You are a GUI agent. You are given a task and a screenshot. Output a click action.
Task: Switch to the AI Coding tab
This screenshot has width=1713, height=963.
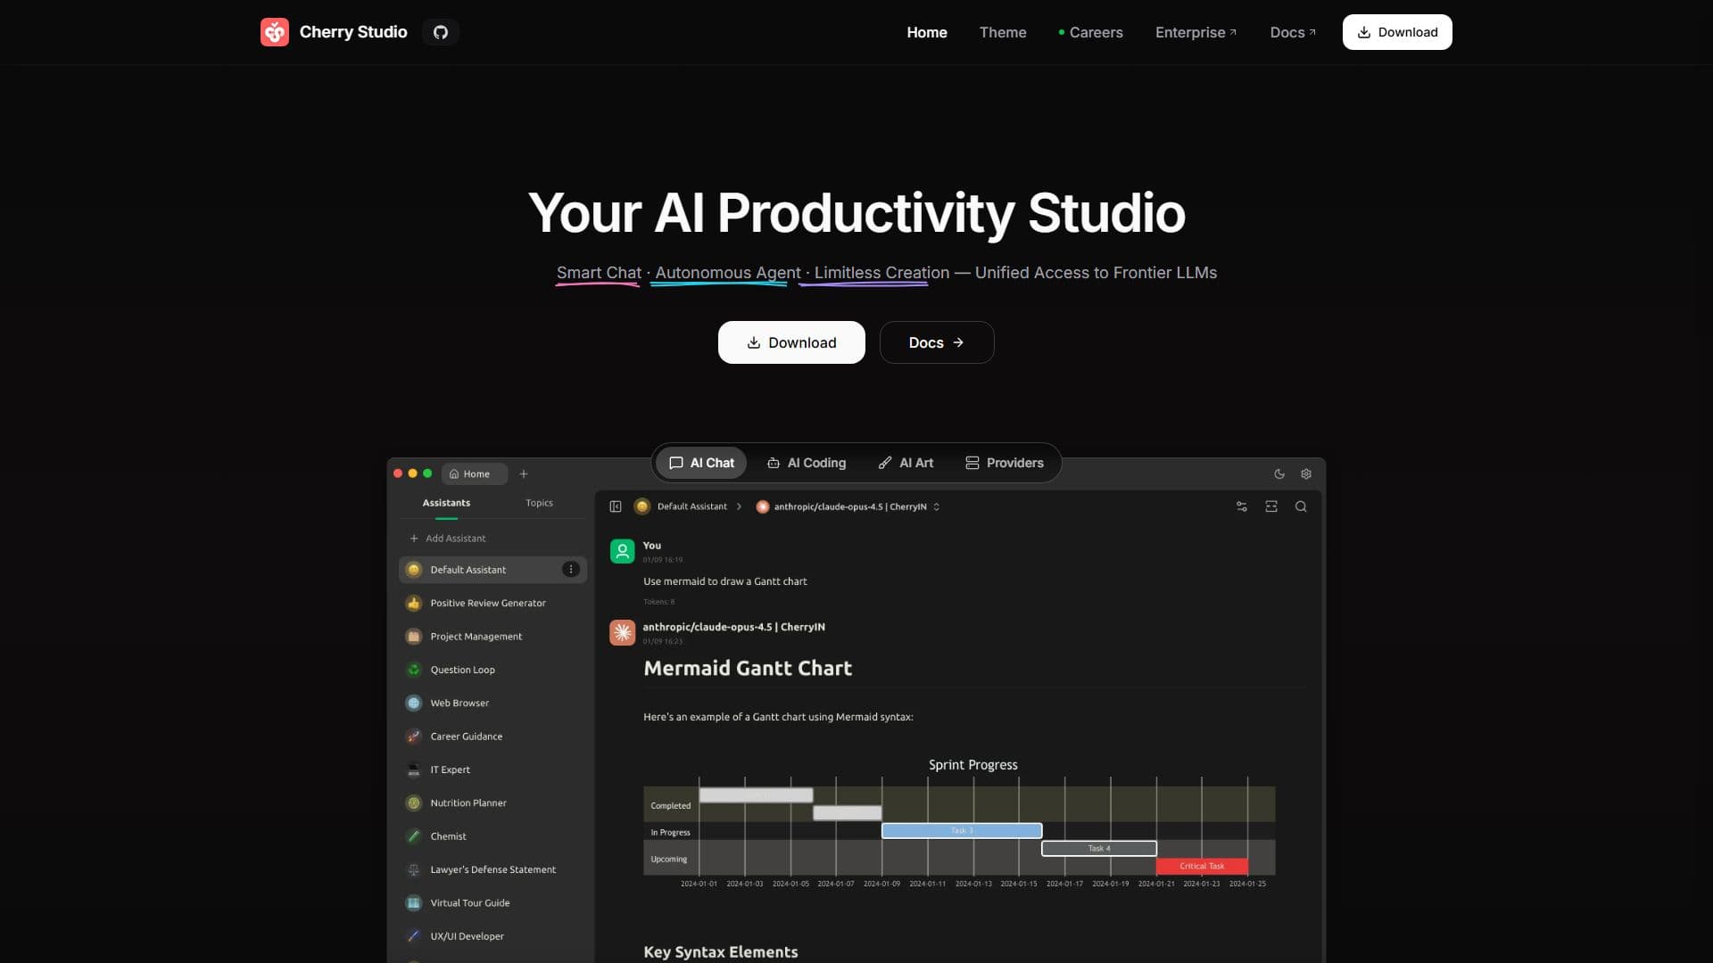pos(807,463)
